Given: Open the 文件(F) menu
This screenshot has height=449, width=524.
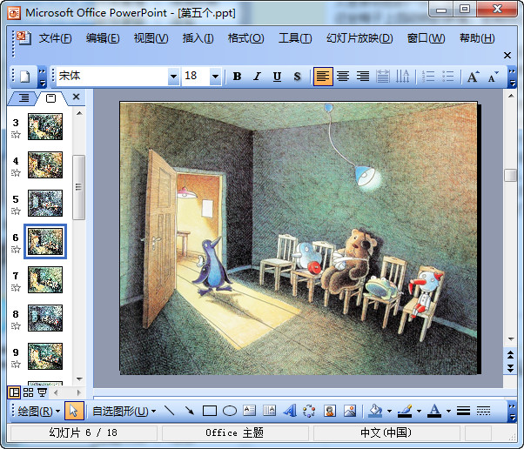Looking at the screenshot, I should [55, 38].
